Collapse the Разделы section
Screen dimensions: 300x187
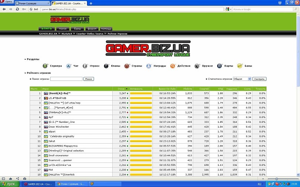pos(25,59)
